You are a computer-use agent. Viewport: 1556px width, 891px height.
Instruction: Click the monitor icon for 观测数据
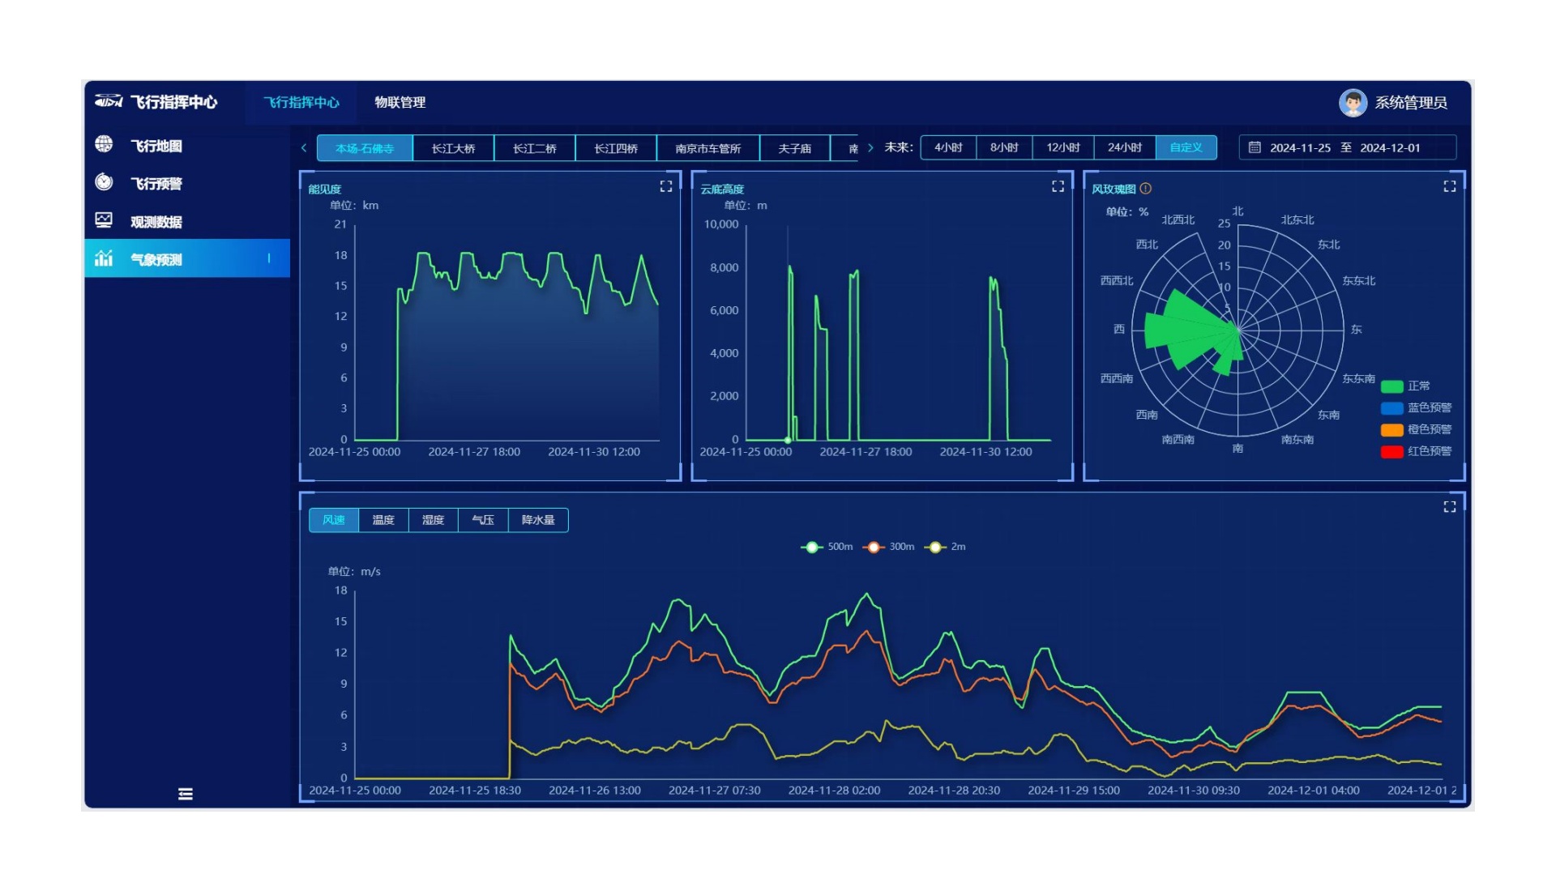(104, 220)
